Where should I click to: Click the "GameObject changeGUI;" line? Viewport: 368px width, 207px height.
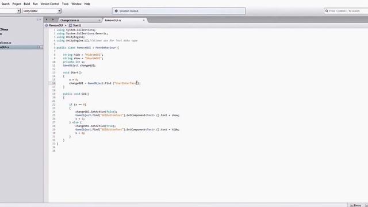coord(79,66)
